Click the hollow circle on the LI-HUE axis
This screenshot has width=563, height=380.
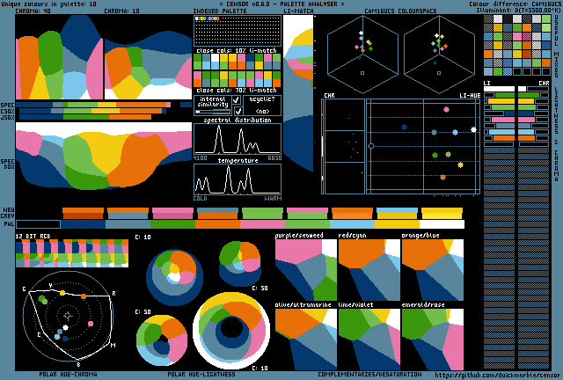pos(371,146)
